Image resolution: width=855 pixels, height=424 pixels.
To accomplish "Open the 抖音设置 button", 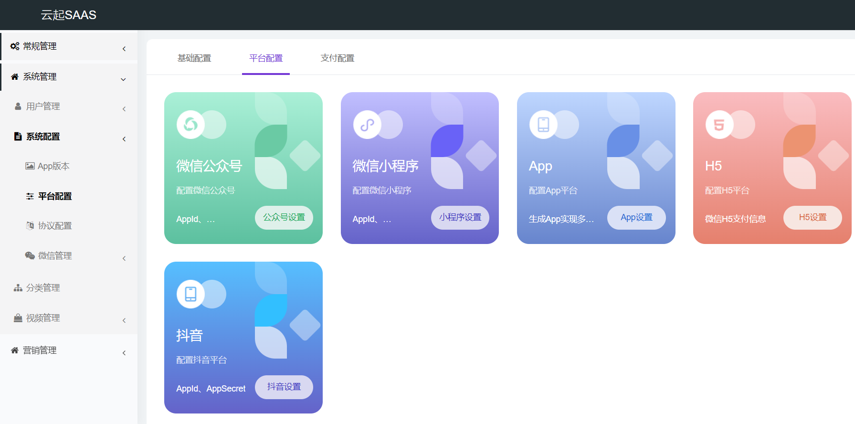I will 284,387.
